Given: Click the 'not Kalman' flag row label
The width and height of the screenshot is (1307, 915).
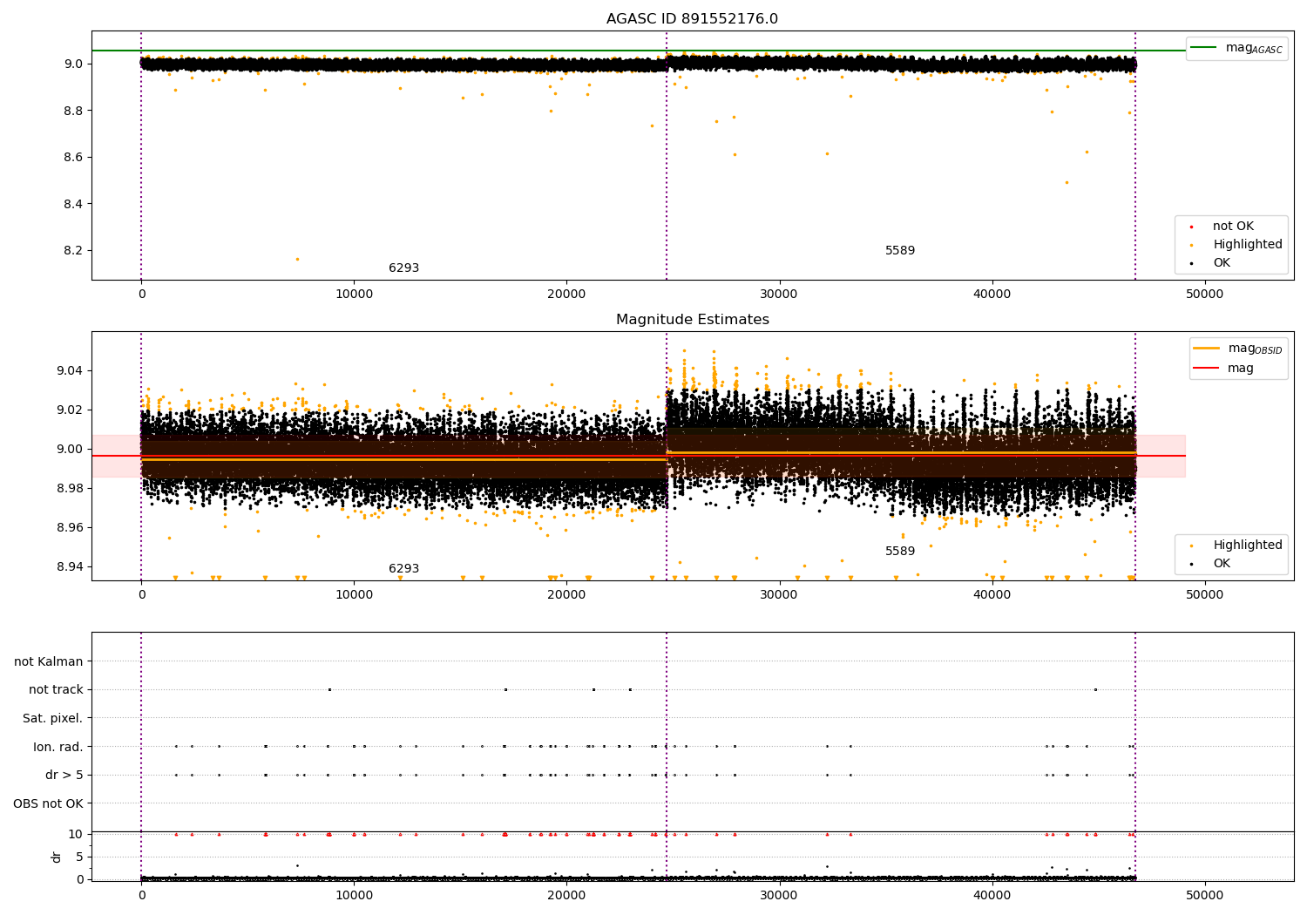Looking at the screenshot, I should click(48, 661).
